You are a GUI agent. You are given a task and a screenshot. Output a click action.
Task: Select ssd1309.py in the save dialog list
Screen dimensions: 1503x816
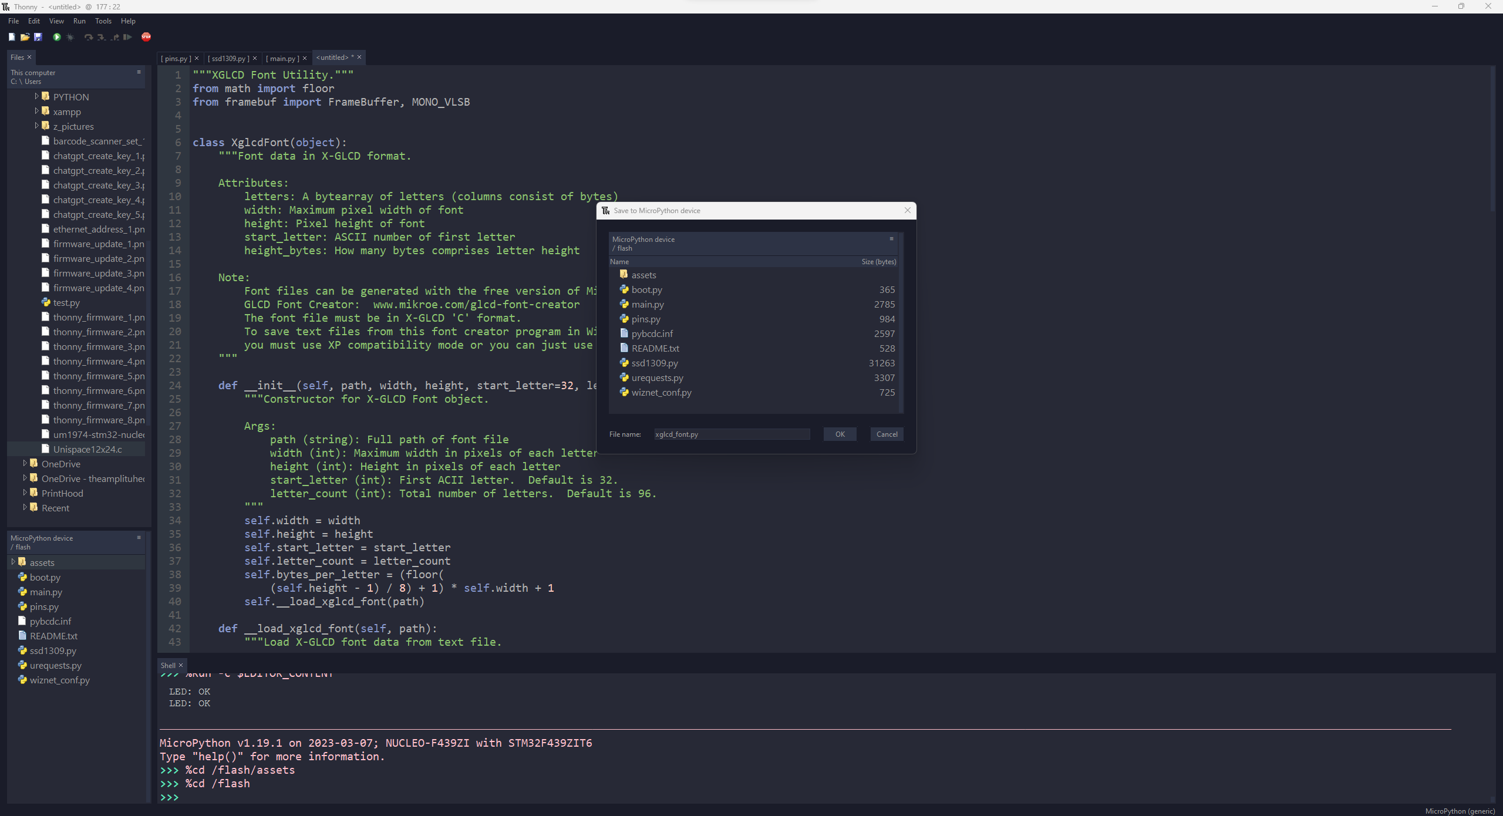click(655, 363)
